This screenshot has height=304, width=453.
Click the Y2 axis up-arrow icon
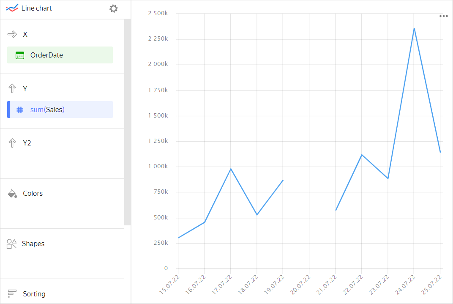point(12,143)
